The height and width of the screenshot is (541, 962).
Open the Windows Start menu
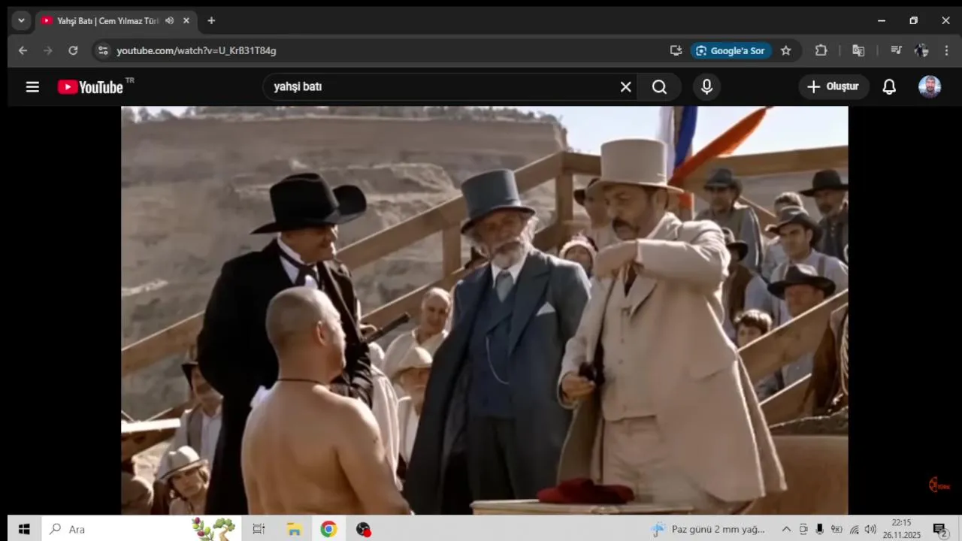pyautogui.click(x=24, y=529)
